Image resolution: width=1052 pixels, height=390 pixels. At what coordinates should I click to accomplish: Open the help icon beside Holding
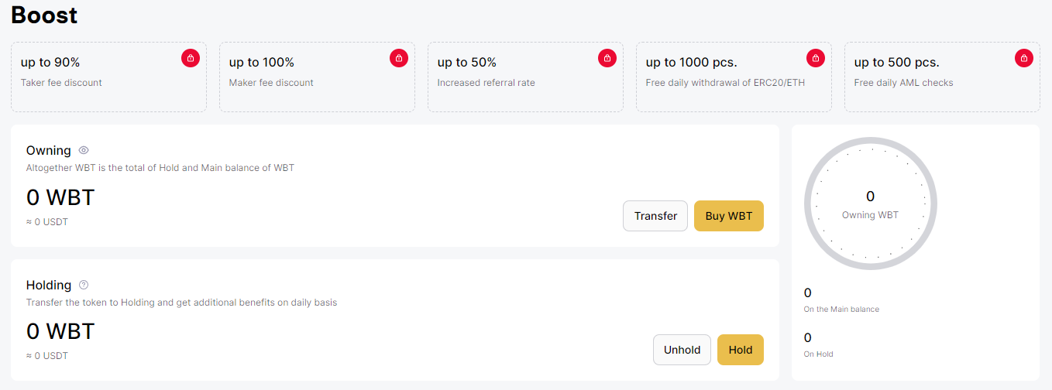84,285
